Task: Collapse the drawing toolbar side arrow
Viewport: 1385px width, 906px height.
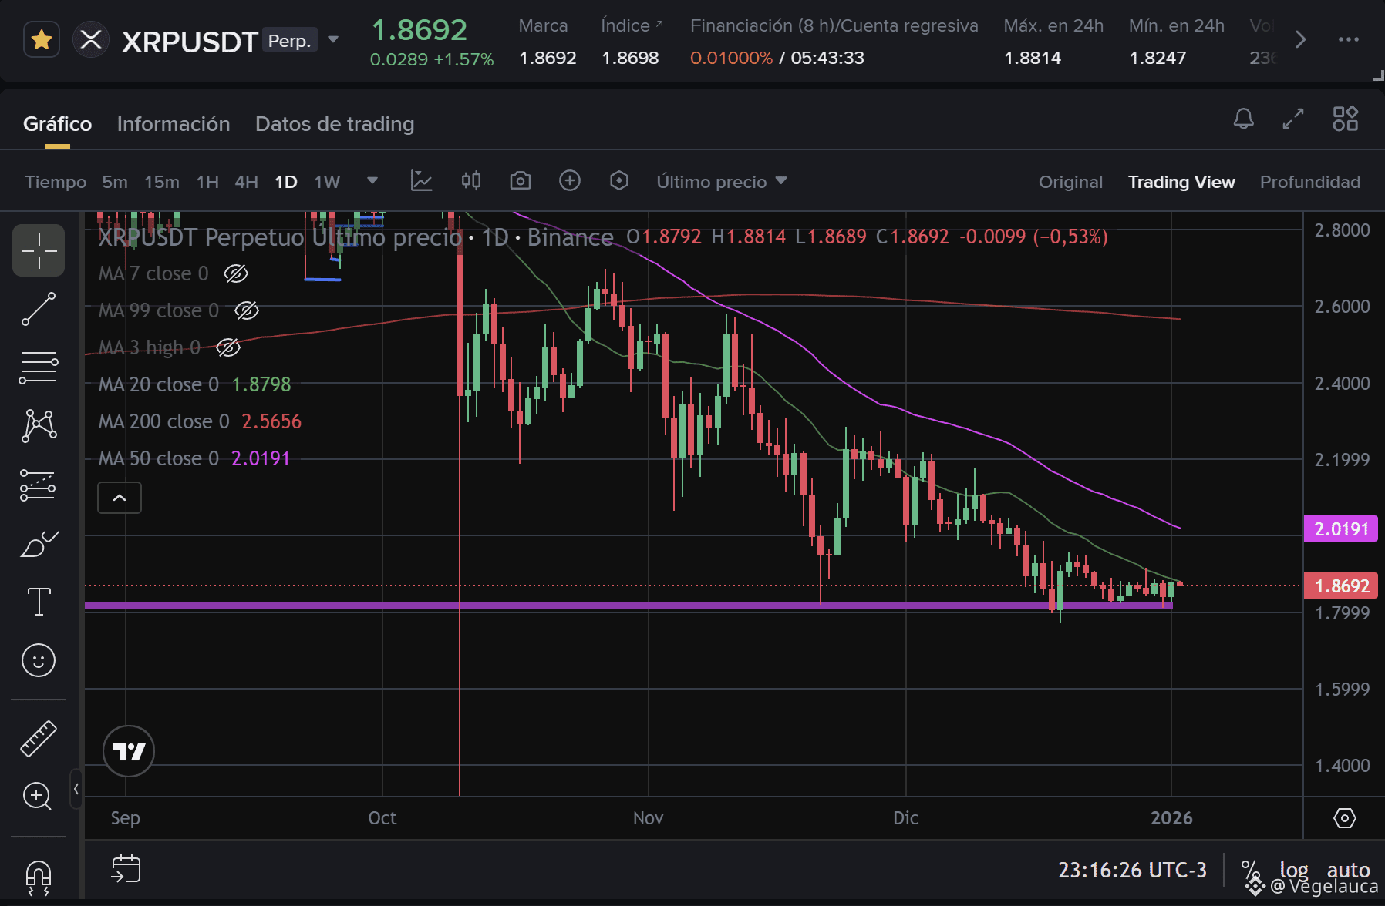Action: click(x=76, y=789)
